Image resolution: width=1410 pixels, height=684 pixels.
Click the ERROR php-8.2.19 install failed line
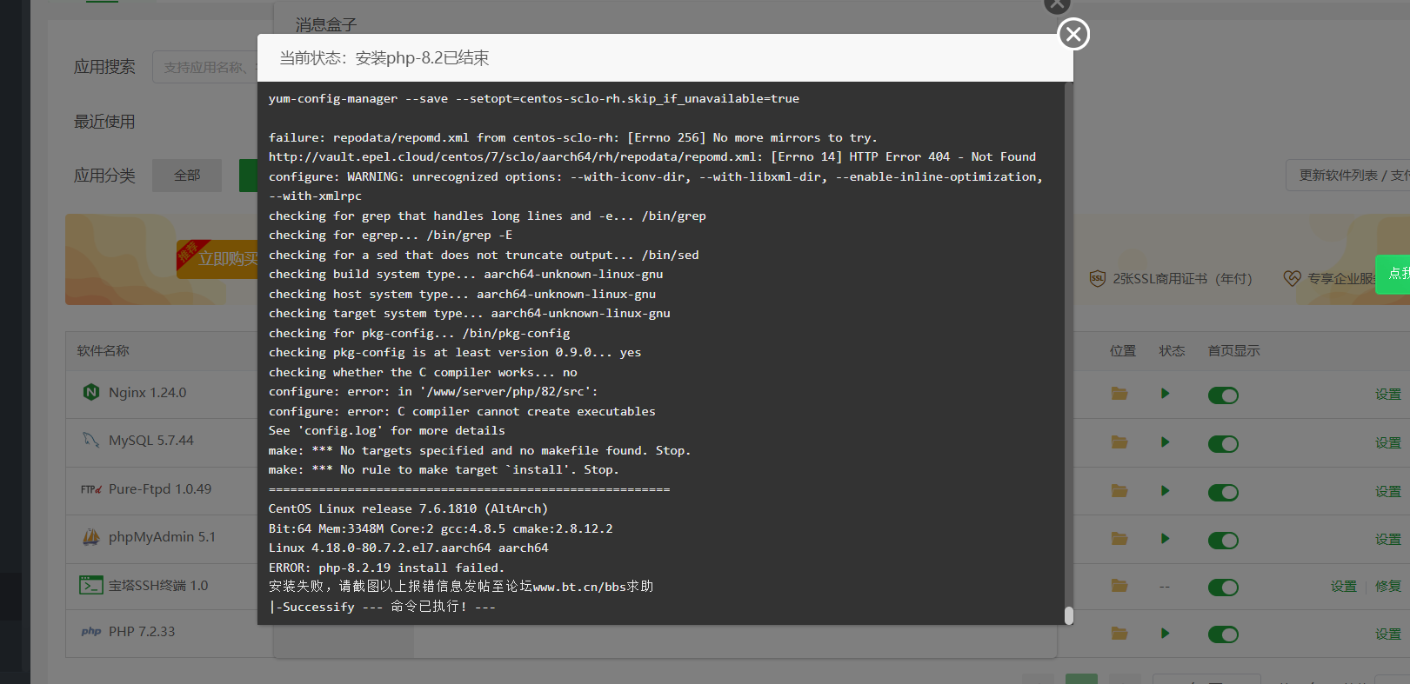click(386, 568)
